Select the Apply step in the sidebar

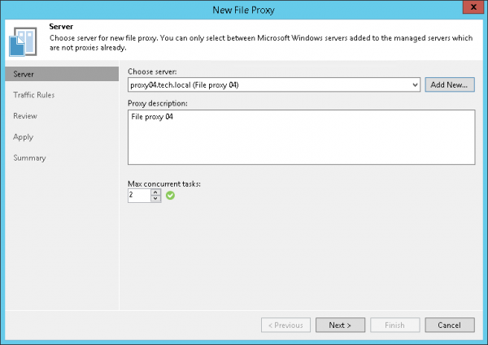point(24,137)
